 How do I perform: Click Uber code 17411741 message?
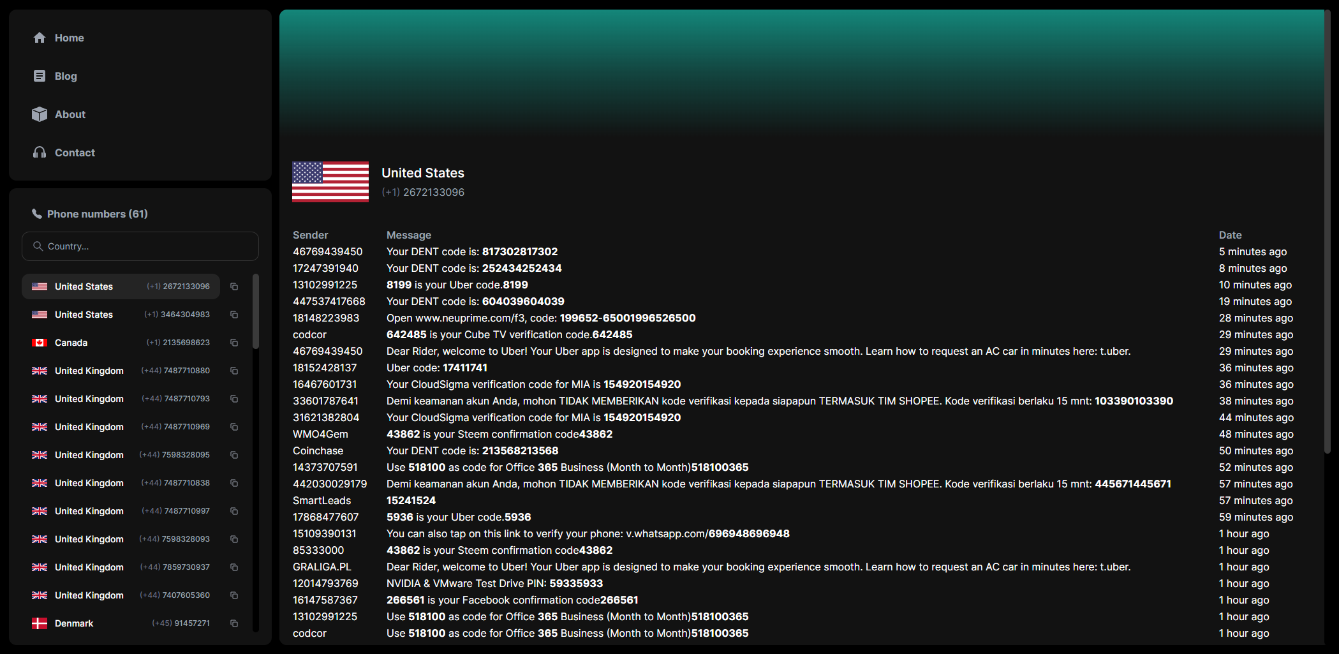tap(437, 368)
